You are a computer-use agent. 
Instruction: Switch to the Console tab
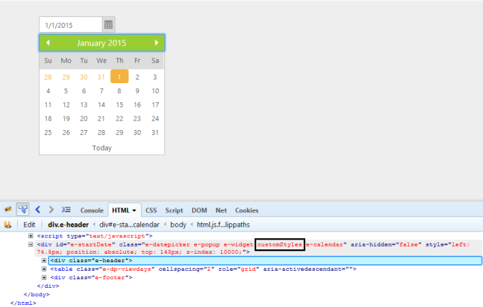click(x=92, y=210)
